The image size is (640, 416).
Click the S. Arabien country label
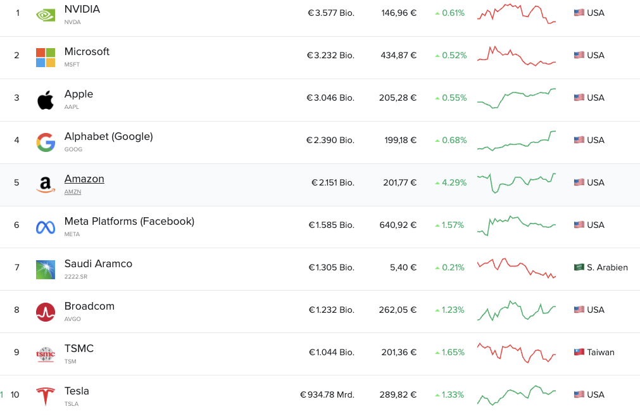607,267
